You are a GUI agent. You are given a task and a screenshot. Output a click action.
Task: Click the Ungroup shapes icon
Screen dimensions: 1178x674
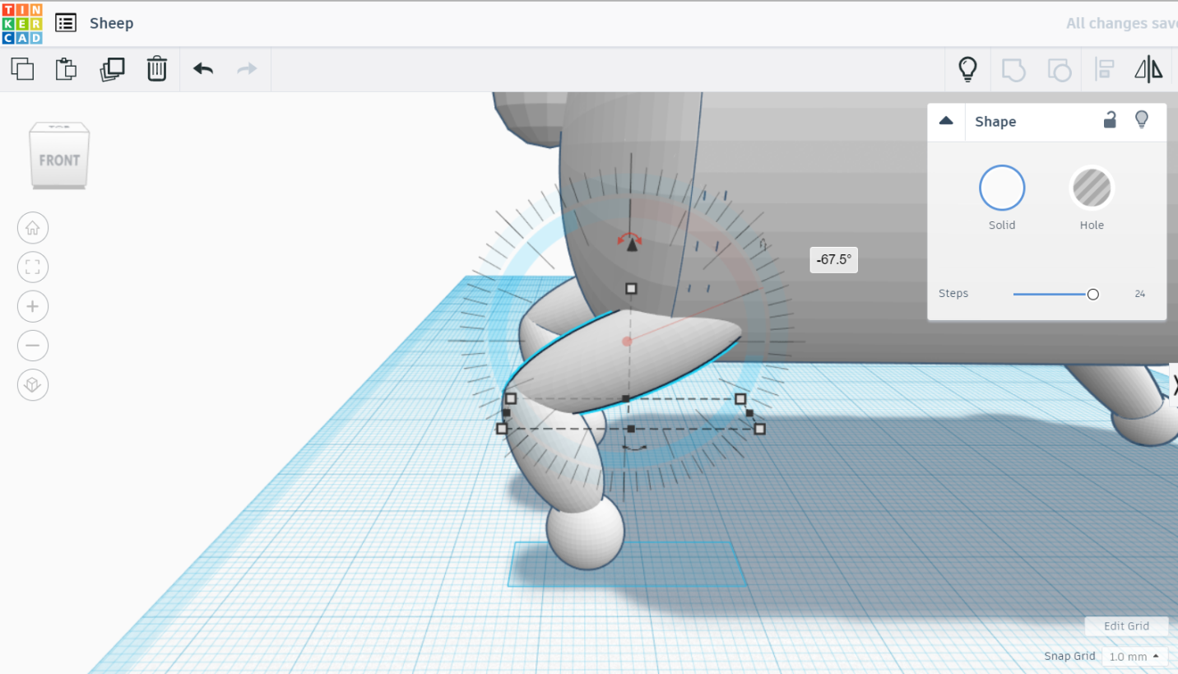click(1060, 70)
